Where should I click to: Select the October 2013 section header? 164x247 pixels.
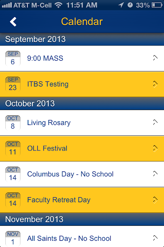coord(82,103)
